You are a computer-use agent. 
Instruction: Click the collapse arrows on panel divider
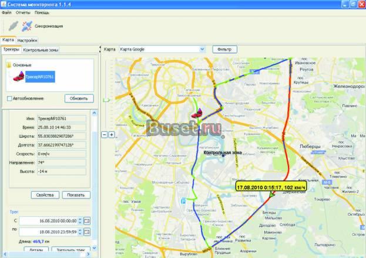click(x=100, y=49)
